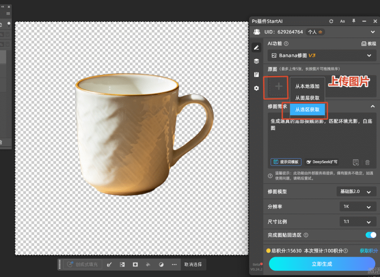Screen dimensions: 380x277
Task: Click the save prompt icon beside trash
Action: tap(356, 162)
